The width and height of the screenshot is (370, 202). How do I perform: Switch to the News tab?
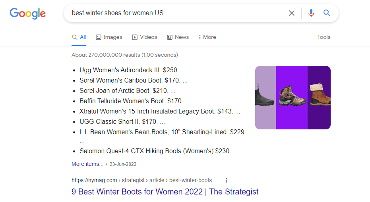(x=182, y=37)
